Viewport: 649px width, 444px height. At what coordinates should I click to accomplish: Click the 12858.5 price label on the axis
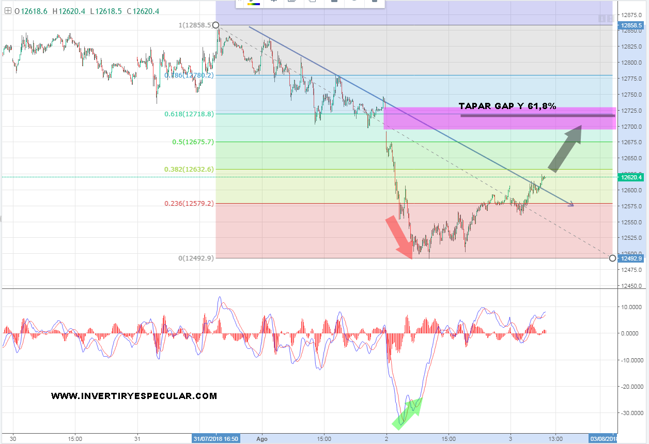point(630,25)
